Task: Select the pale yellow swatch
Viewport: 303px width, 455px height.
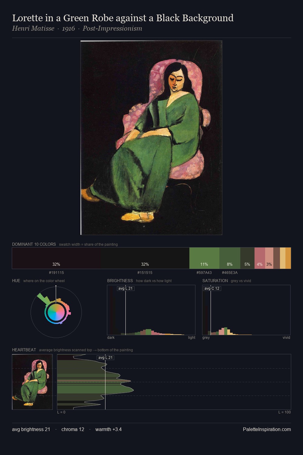Action: pos(283,258)
